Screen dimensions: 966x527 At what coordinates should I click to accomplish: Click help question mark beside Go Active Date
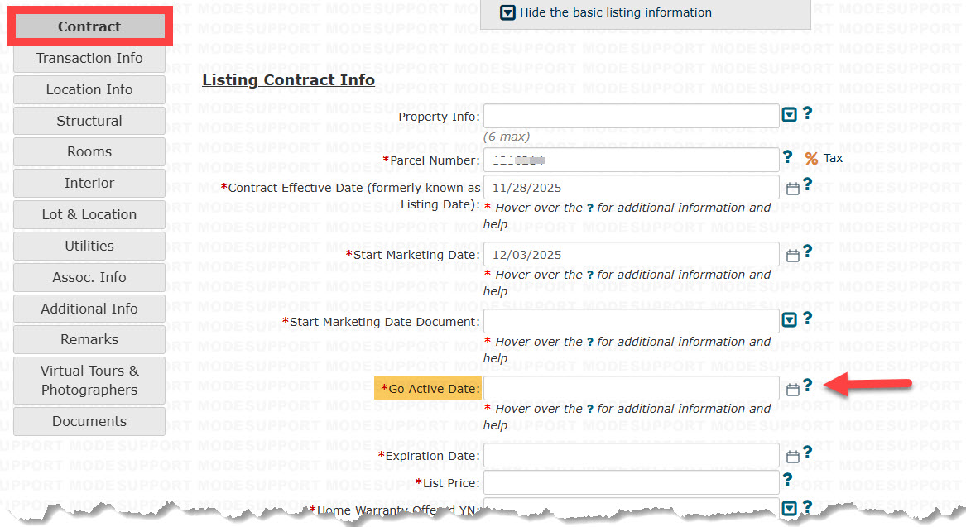pyautogui.click(x=808, y=385)
